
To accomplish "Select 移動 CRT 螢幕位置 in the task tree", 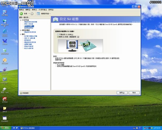I will coord(30,38).
